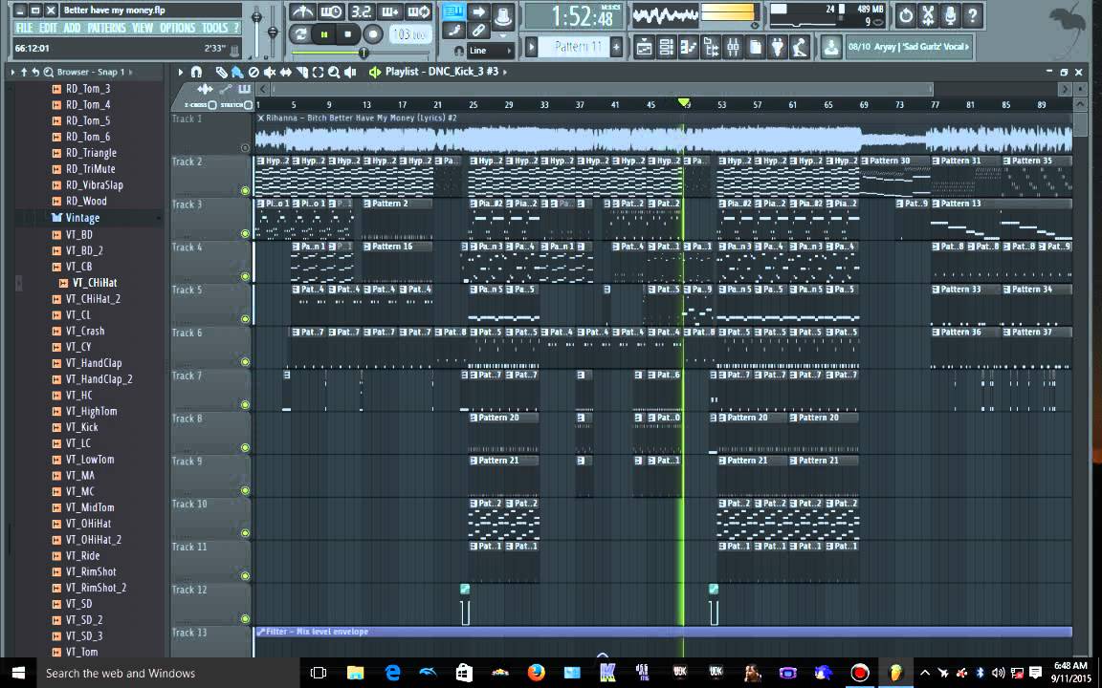Image resolution: width=1102 pixels, height=688 pixels.
Task: Click the countdown 3.2 icon
Action: point(361,11)
